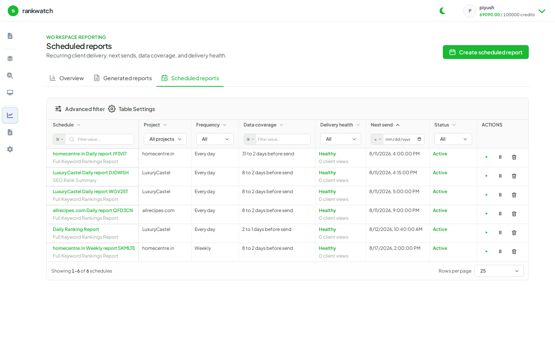Viewport: 555px width, 347px height.
Task: Open LuxuryCastel Daily report DJDWSH link
Action: coord(91,173)
